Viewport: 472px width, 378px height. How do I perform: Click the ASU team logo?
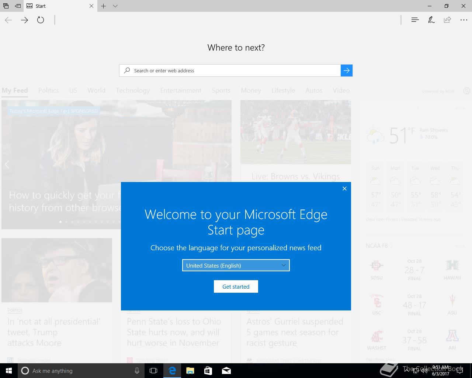[452, 301]
